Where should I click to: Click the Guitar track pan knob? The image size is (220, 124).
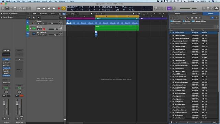coord(60,22)
